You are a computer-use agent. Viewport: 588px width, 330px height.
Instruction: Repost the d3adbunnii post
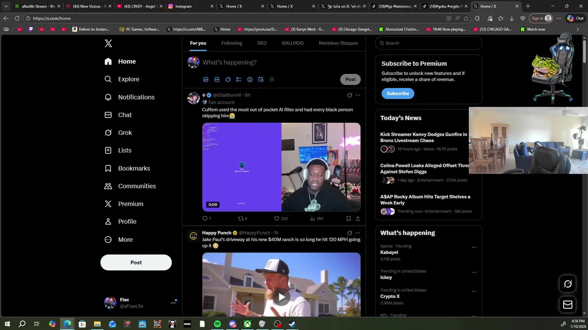242,219
